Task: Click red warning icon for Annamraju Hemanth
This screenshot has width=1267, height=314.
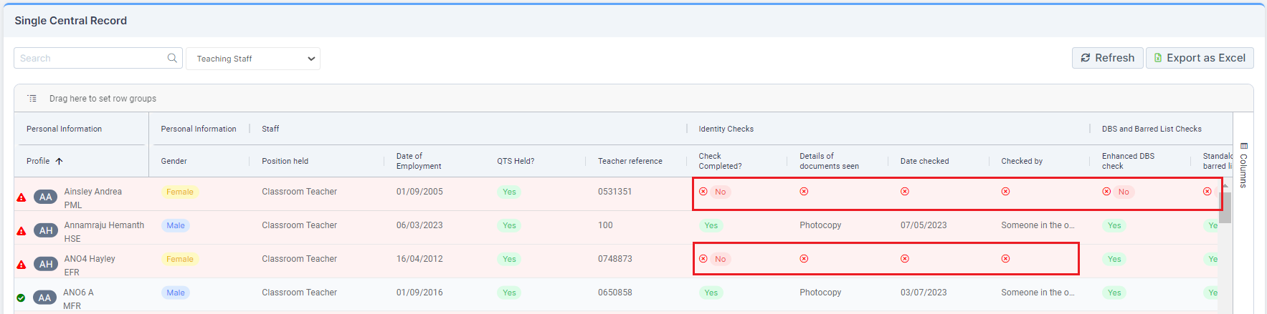Action: (22, 231)
